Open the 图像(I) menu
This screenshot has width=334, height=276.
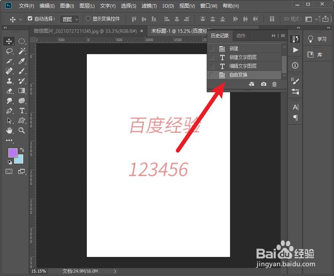(x=67, y=6)
